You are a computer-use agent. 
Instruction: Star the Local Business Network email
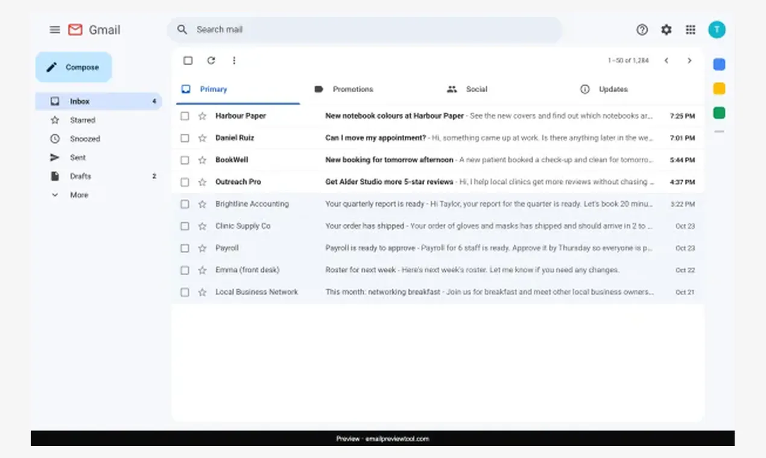(202, 292)
